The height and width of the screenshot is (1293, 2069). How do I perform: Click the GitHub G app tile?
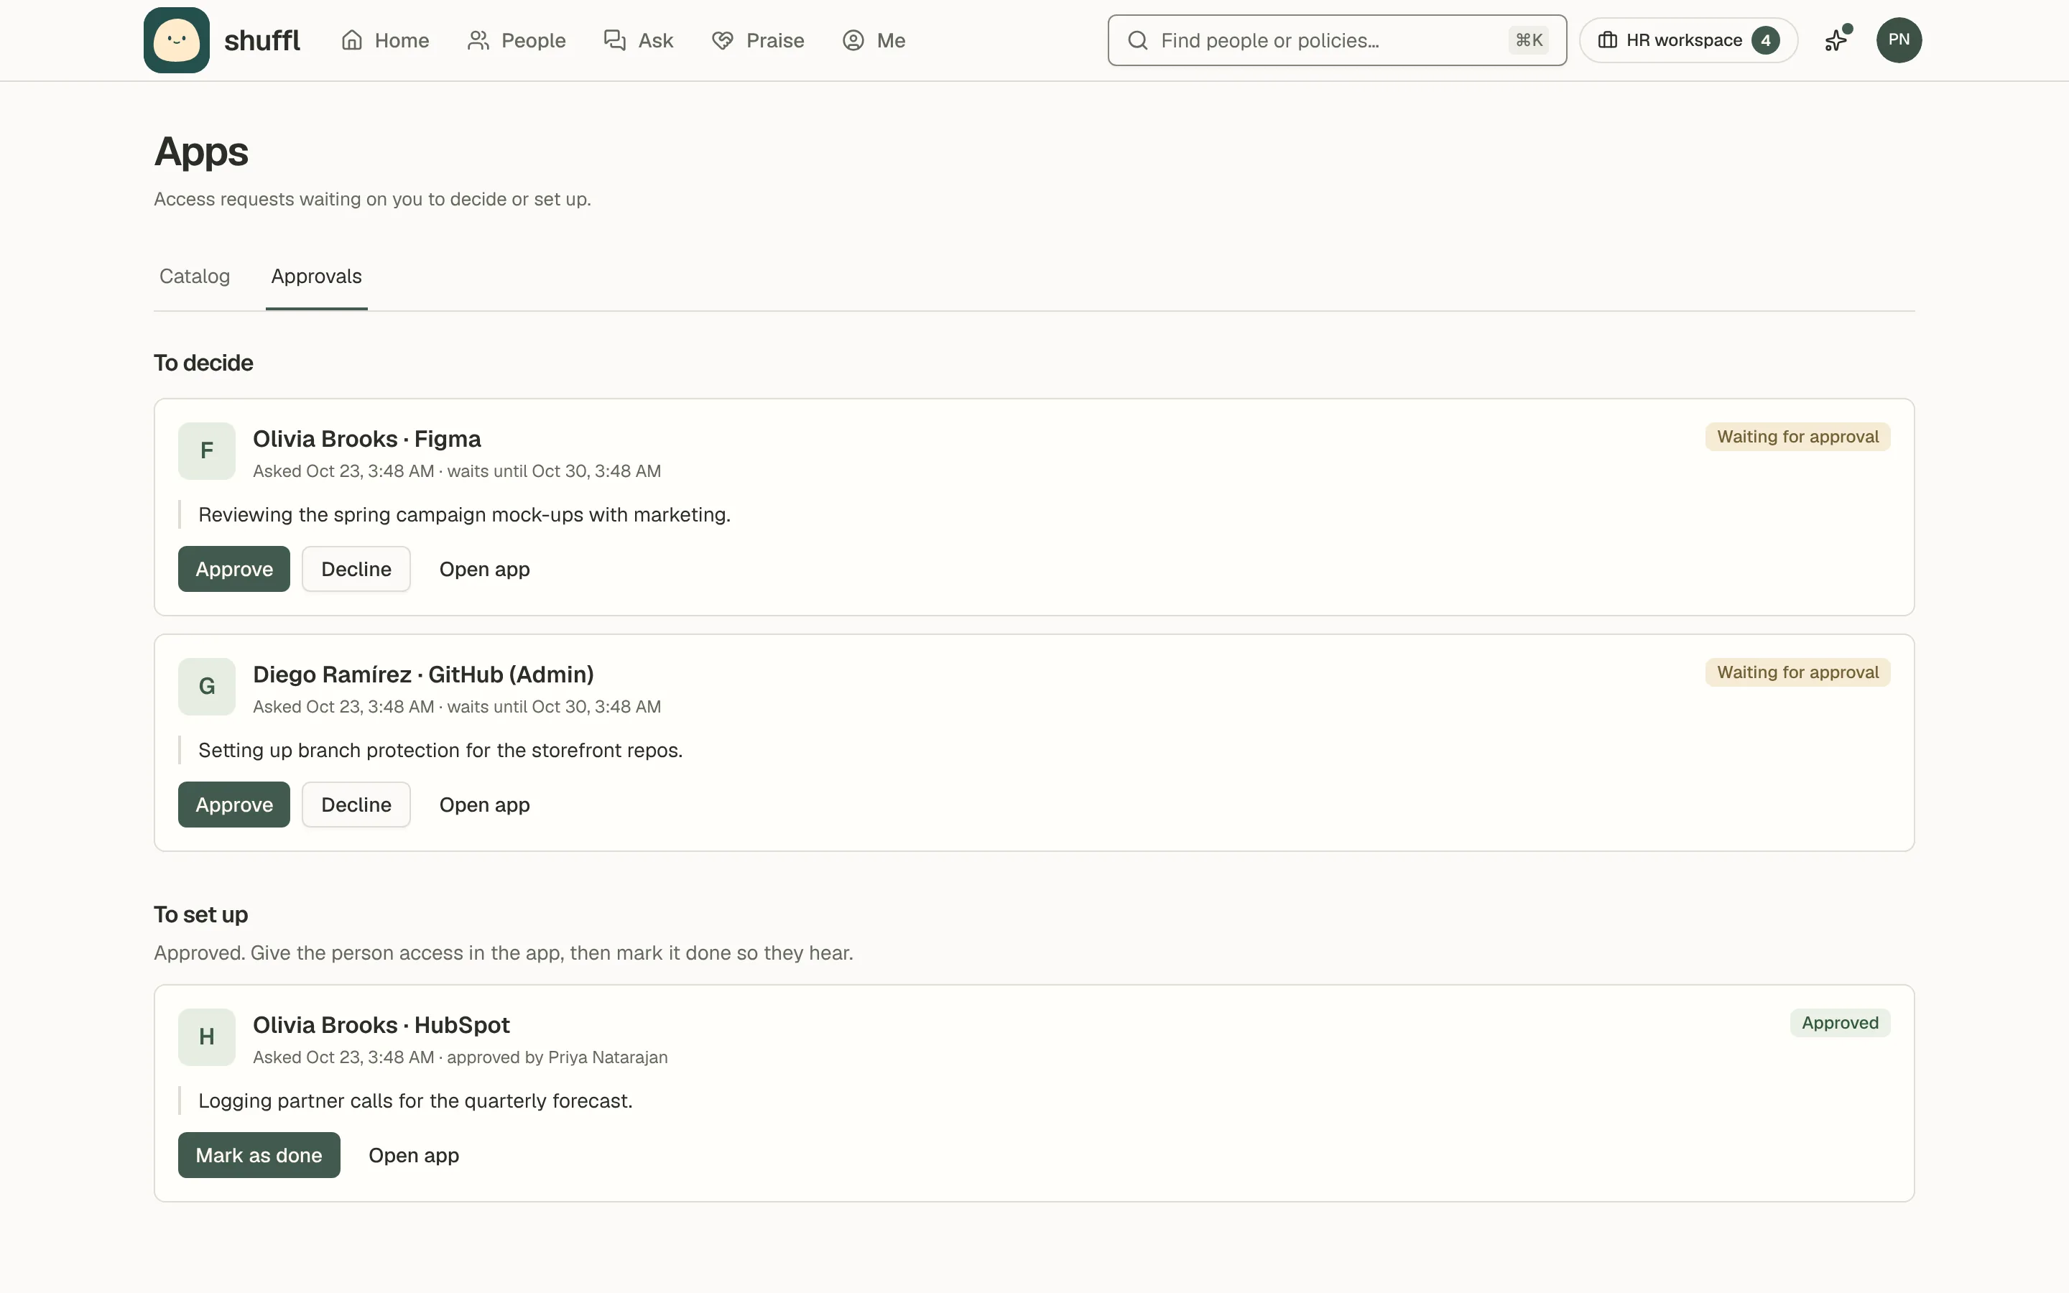[x=207, y=687]
